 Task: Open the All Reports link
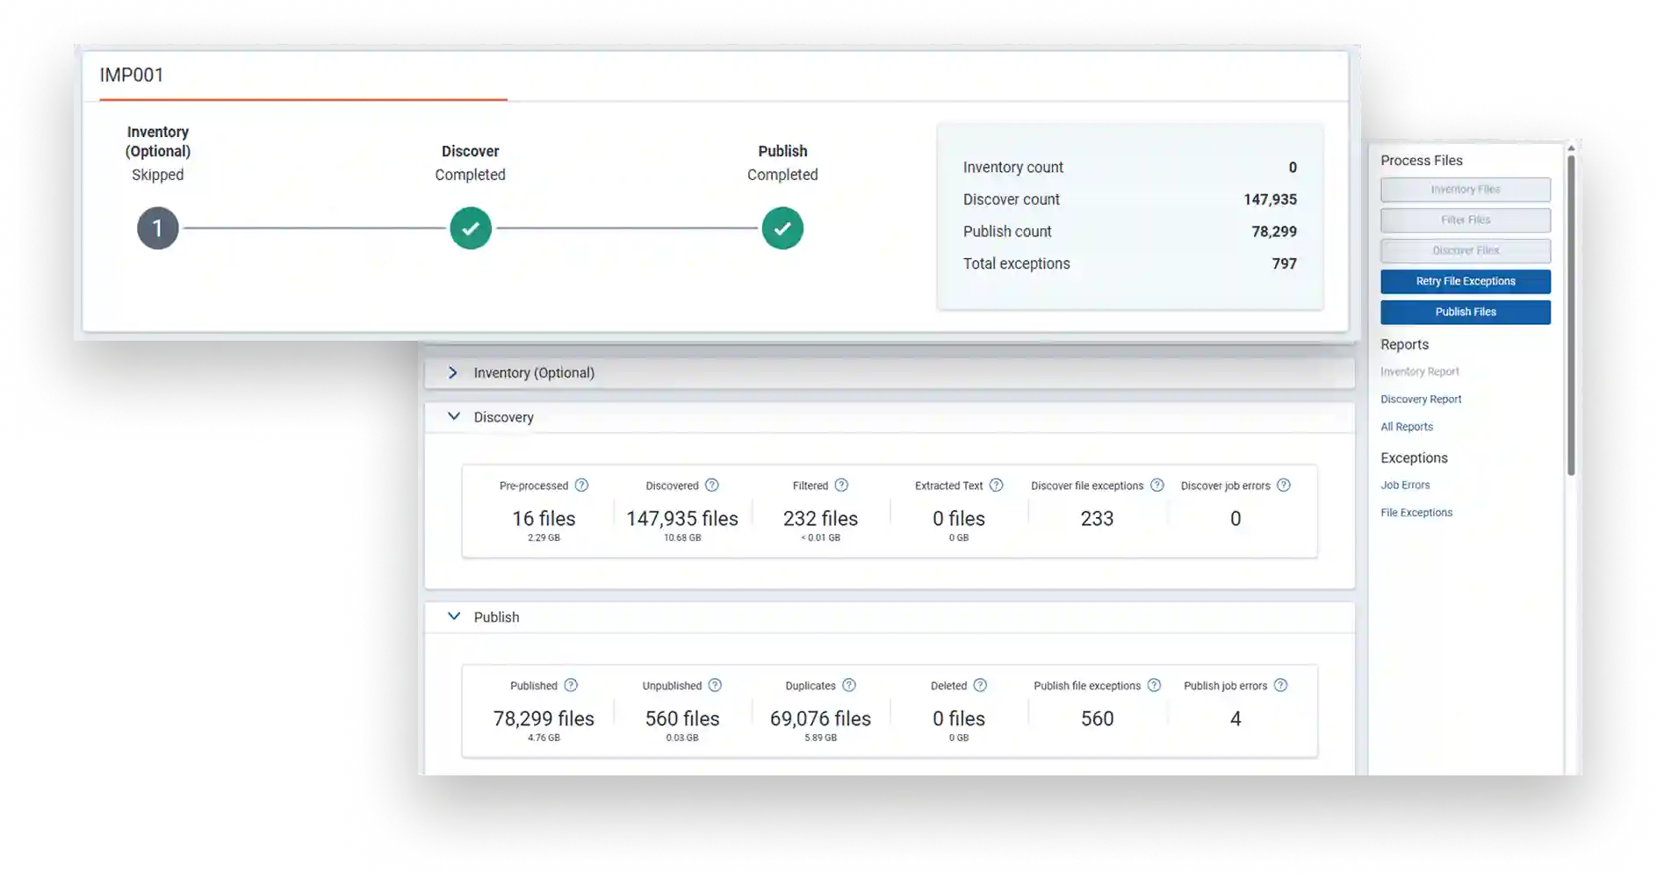[x=1407, y=427]
